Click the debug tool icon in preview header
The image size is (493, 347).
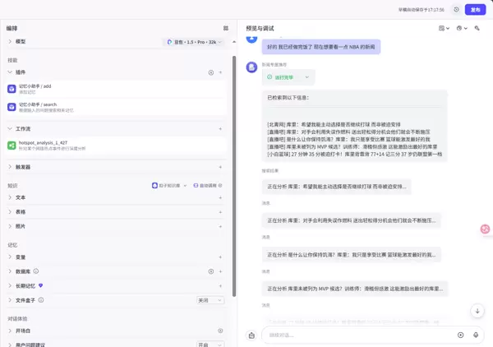(477, 28)
